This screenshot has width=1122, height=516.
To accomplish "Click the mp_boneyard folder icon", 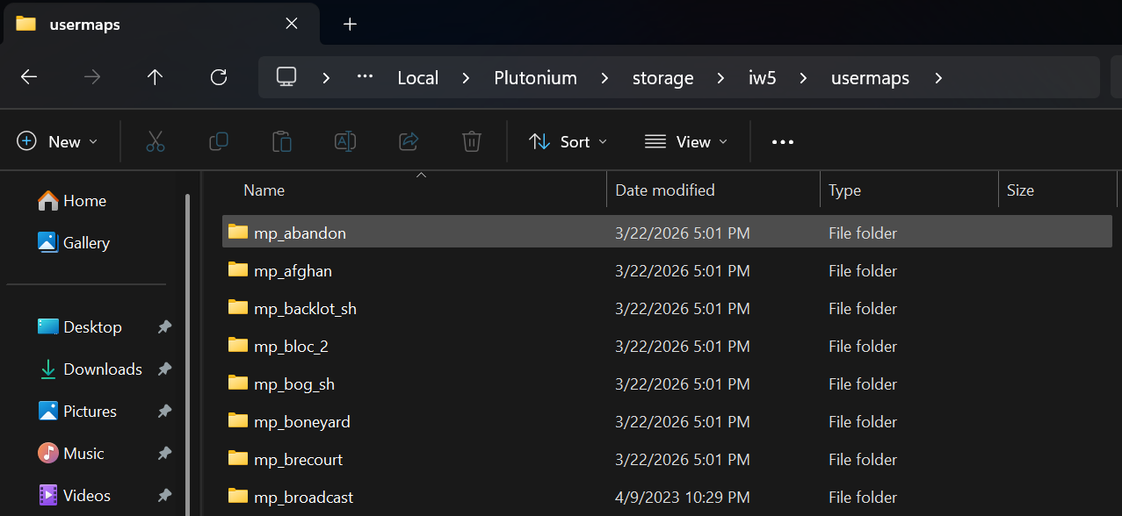I will (x=238, y=420).
